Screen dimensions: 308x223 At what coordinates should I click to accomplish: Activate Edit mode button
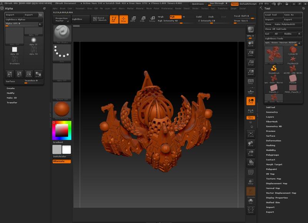pos(114,19)
